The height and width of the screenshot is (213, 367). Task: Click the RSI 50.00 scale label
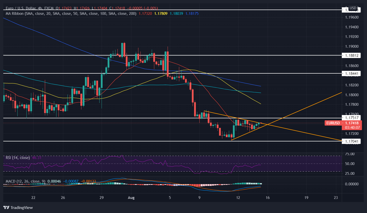(x=350, y=164)
